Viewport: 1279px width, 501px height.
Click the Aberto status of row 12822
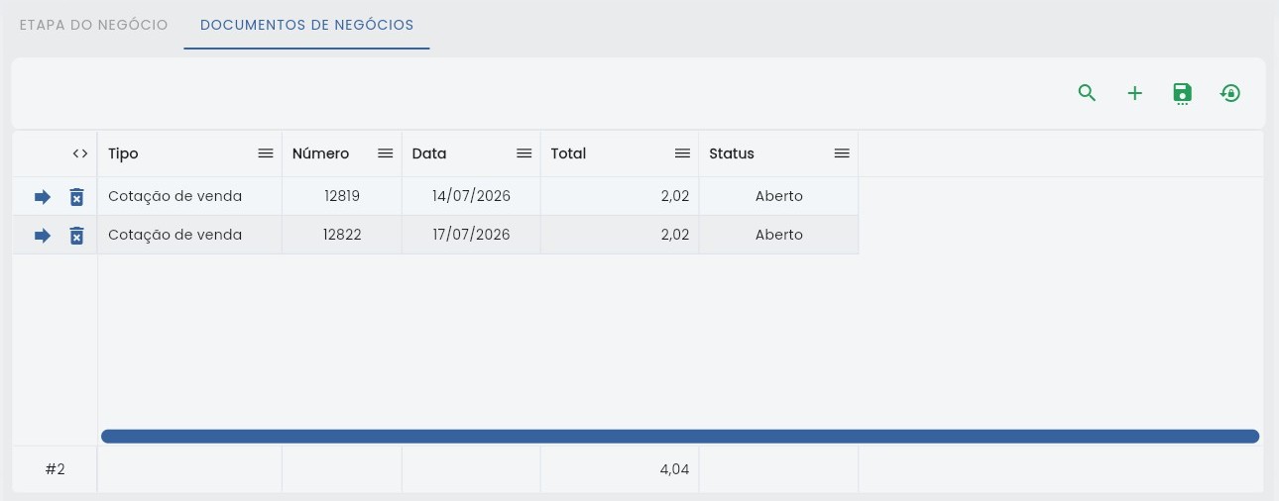coord(778,235)
